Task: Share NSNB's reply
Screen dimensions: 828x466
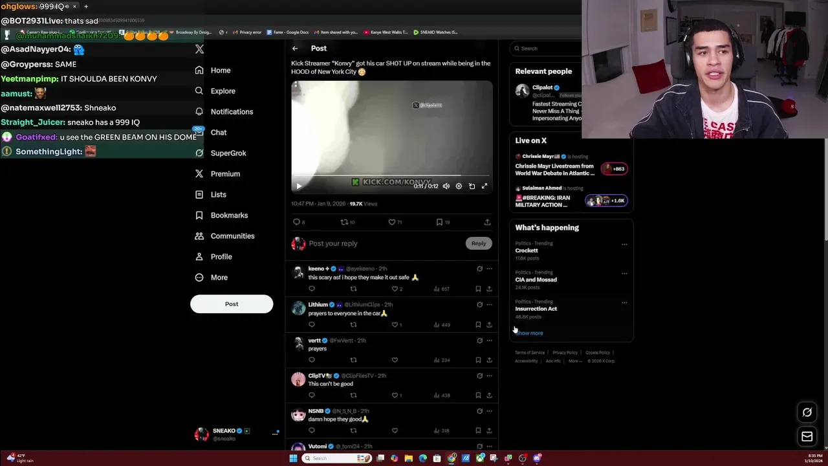Action: coord(489,430)
